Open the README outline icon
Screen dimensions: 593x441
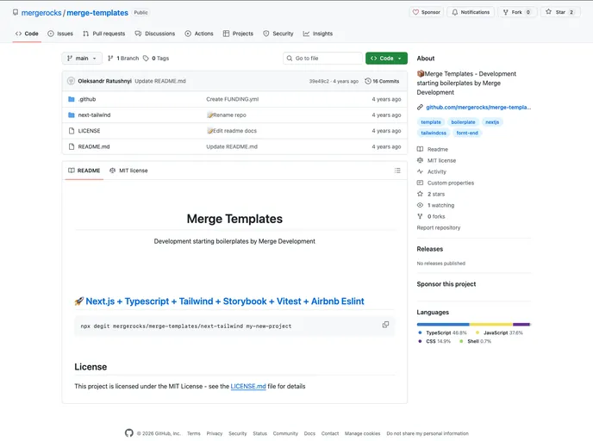coord(397,171)
